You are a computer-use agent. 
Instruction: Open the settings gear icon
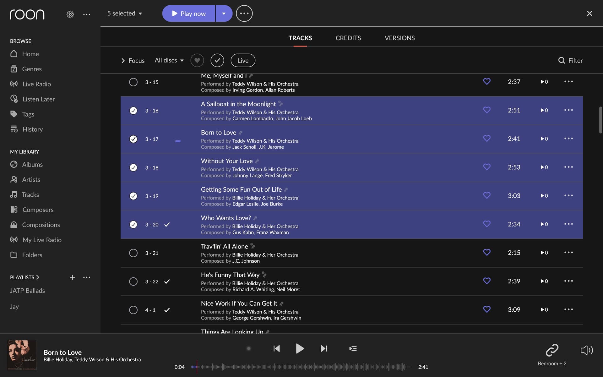tap(70, 14)
